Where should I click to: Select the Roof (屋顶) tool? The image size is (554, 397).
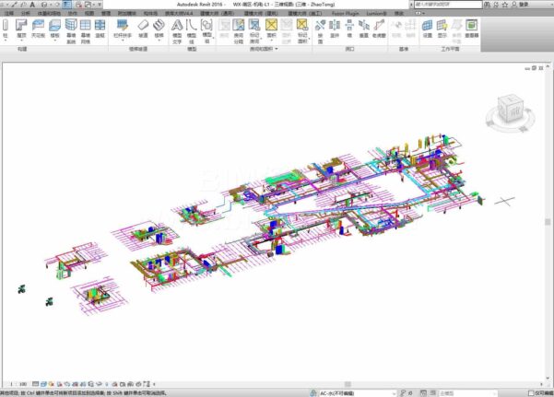(x=21, y=29)
